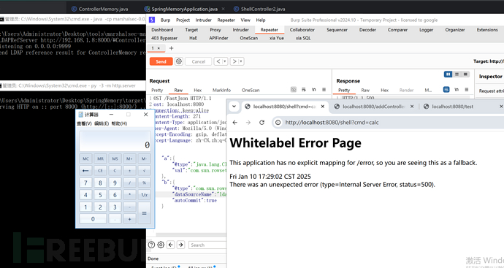
Task: Open Burp Repeater settings gear icon
Action: pyautogui.click(x=179, y=61)
